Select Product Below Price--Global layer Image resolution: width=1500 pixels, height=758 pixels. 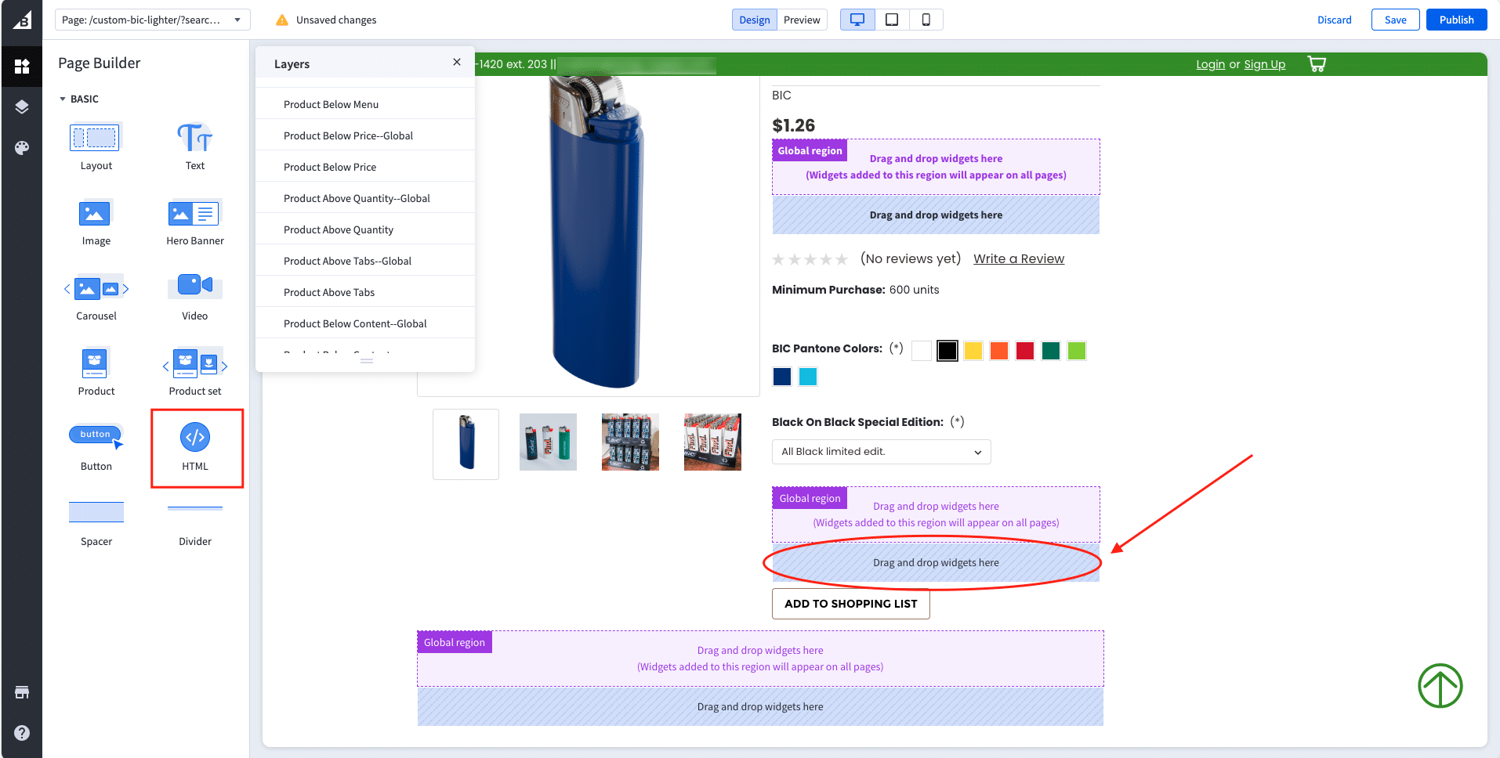click(365, 135)
